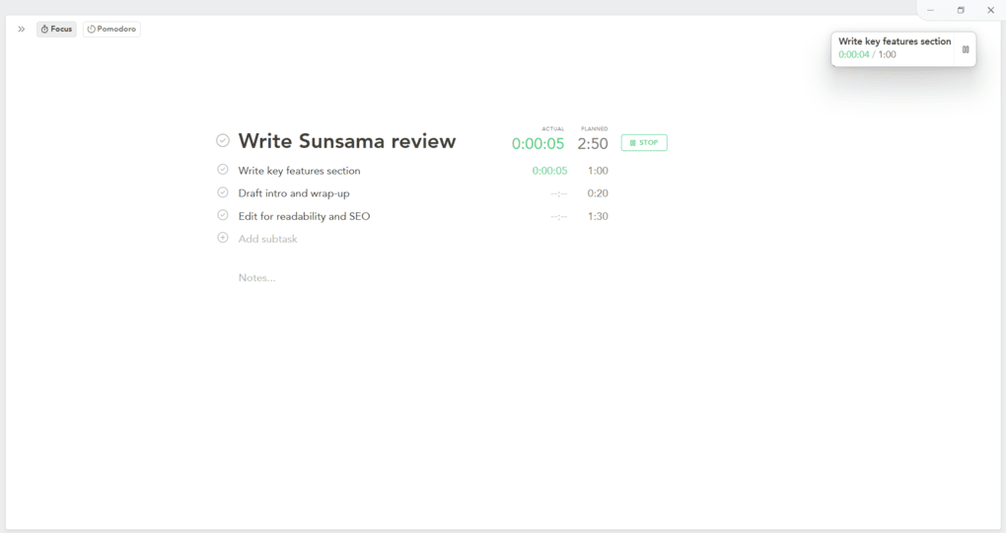Select 'Draft intro and wrap-up' subtask text
The height and width of the screenshot is (533, 1006).
294,193
